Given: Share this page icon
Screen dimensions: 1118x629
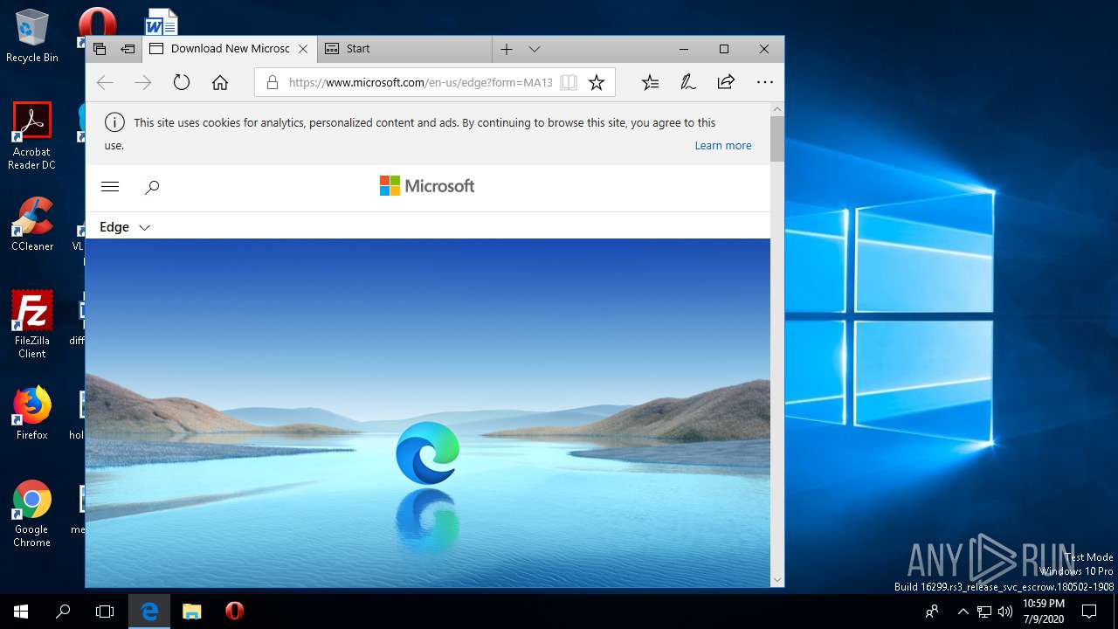Looking at the screenshot, I should click(726, 82).
